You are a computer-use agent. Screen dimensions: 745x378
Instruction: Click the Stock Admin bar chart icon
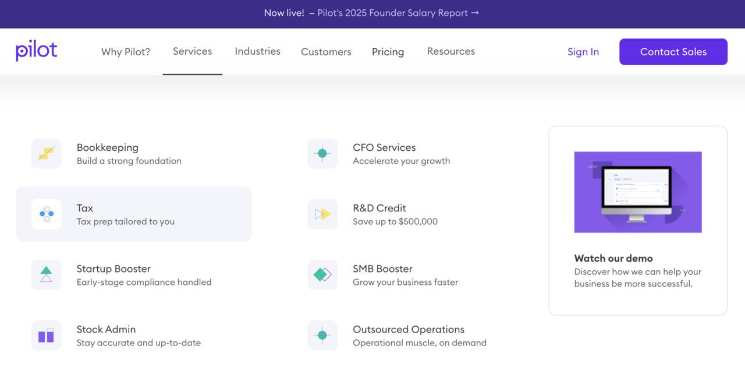pyautogui.click(x=46, y=335)
